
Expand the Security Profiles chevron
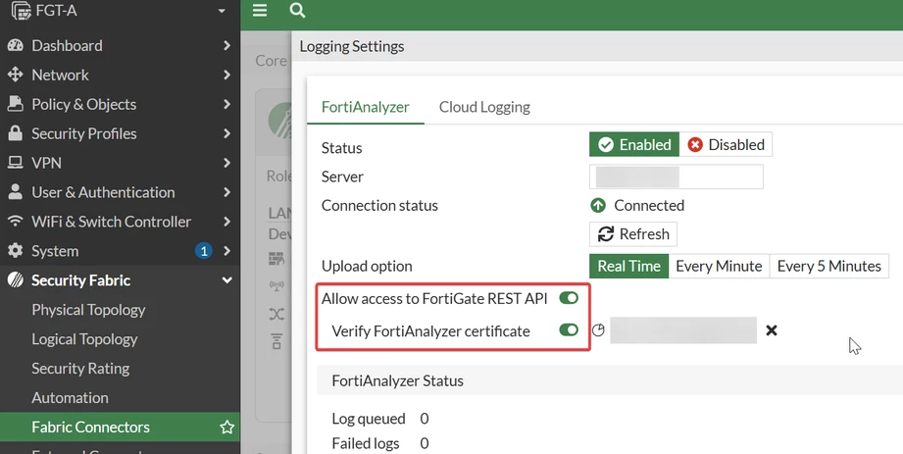pyautogui.click(x=226, y=133)
